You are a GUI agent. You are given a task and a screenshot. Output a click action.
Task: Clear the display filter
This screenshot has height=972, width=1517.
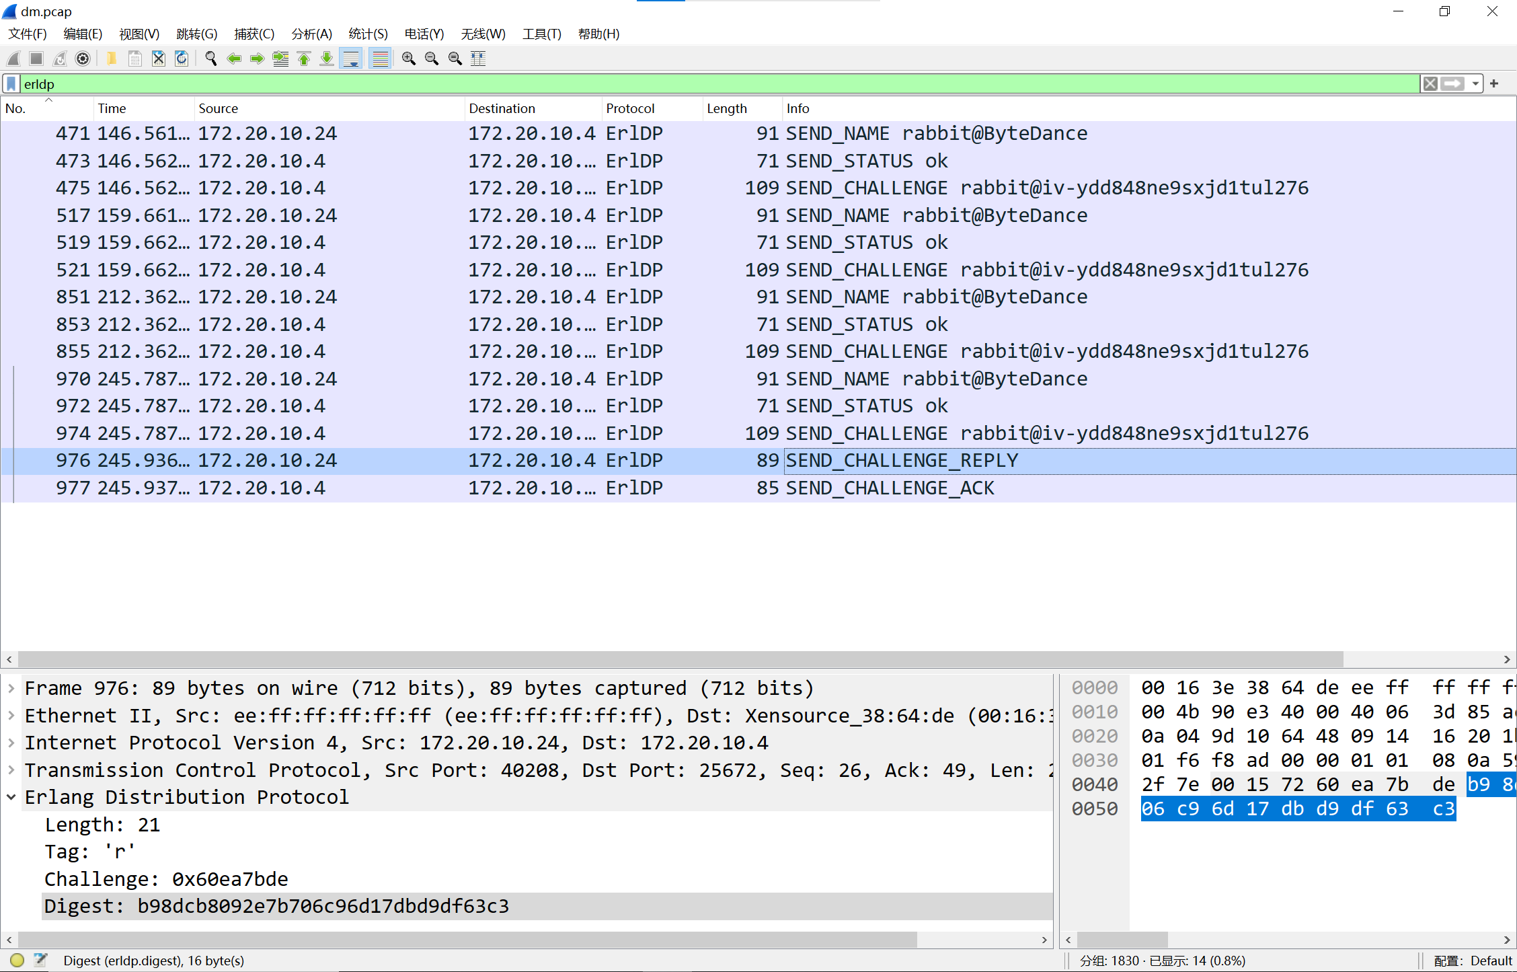[x=1430, y=84]
